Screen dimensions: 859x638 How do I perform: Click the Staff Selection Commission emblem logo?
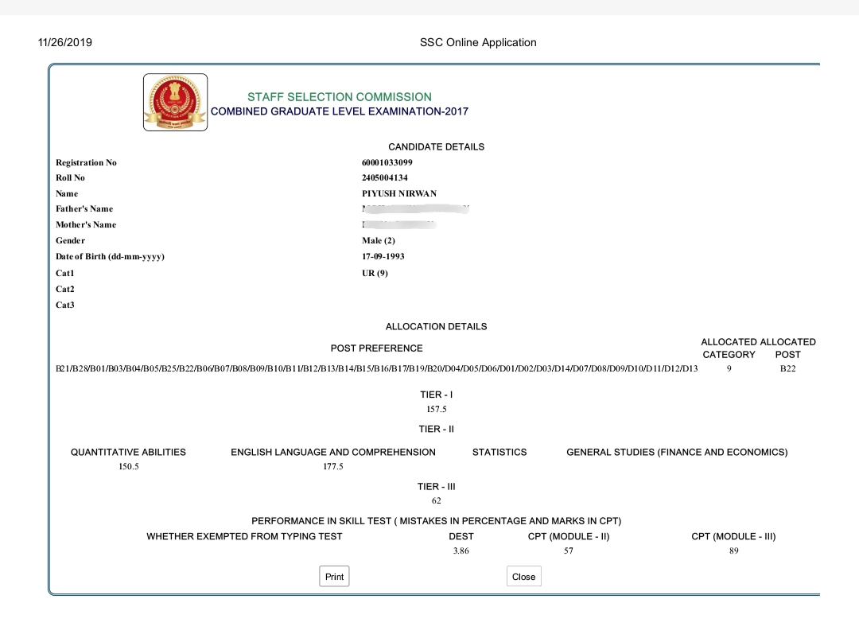175,103
